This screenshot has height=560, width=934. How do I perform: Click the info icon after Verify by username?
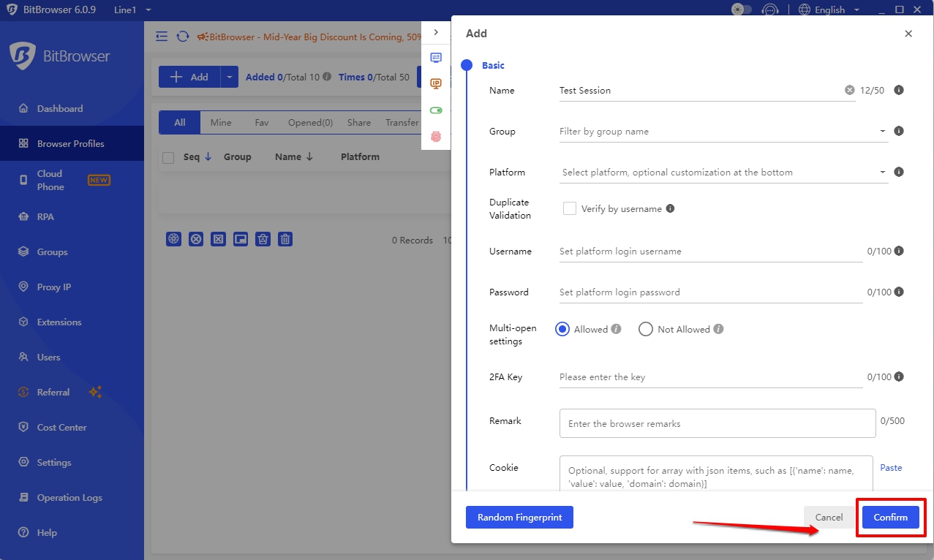click(670, 208)
